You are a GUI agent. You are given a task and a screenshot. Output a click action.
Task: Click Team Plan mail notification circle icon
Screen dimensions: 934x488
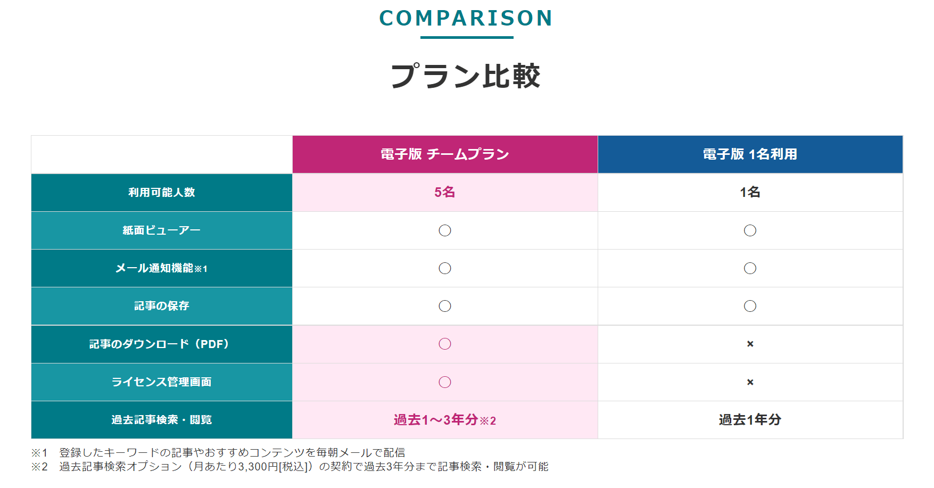coord(445,268)
